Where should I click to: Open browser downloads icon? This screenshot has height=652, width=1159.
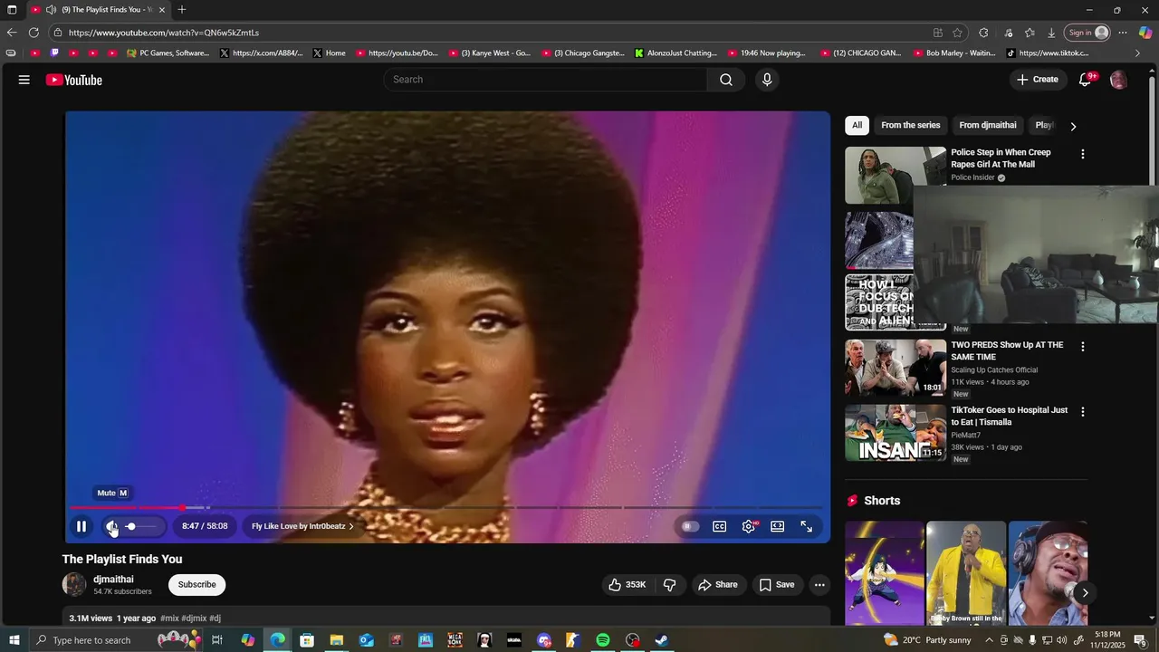tap(1051, 33)
